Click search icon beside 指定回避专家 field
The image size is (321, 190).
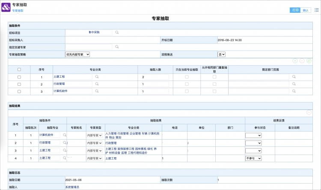(117, 47)
